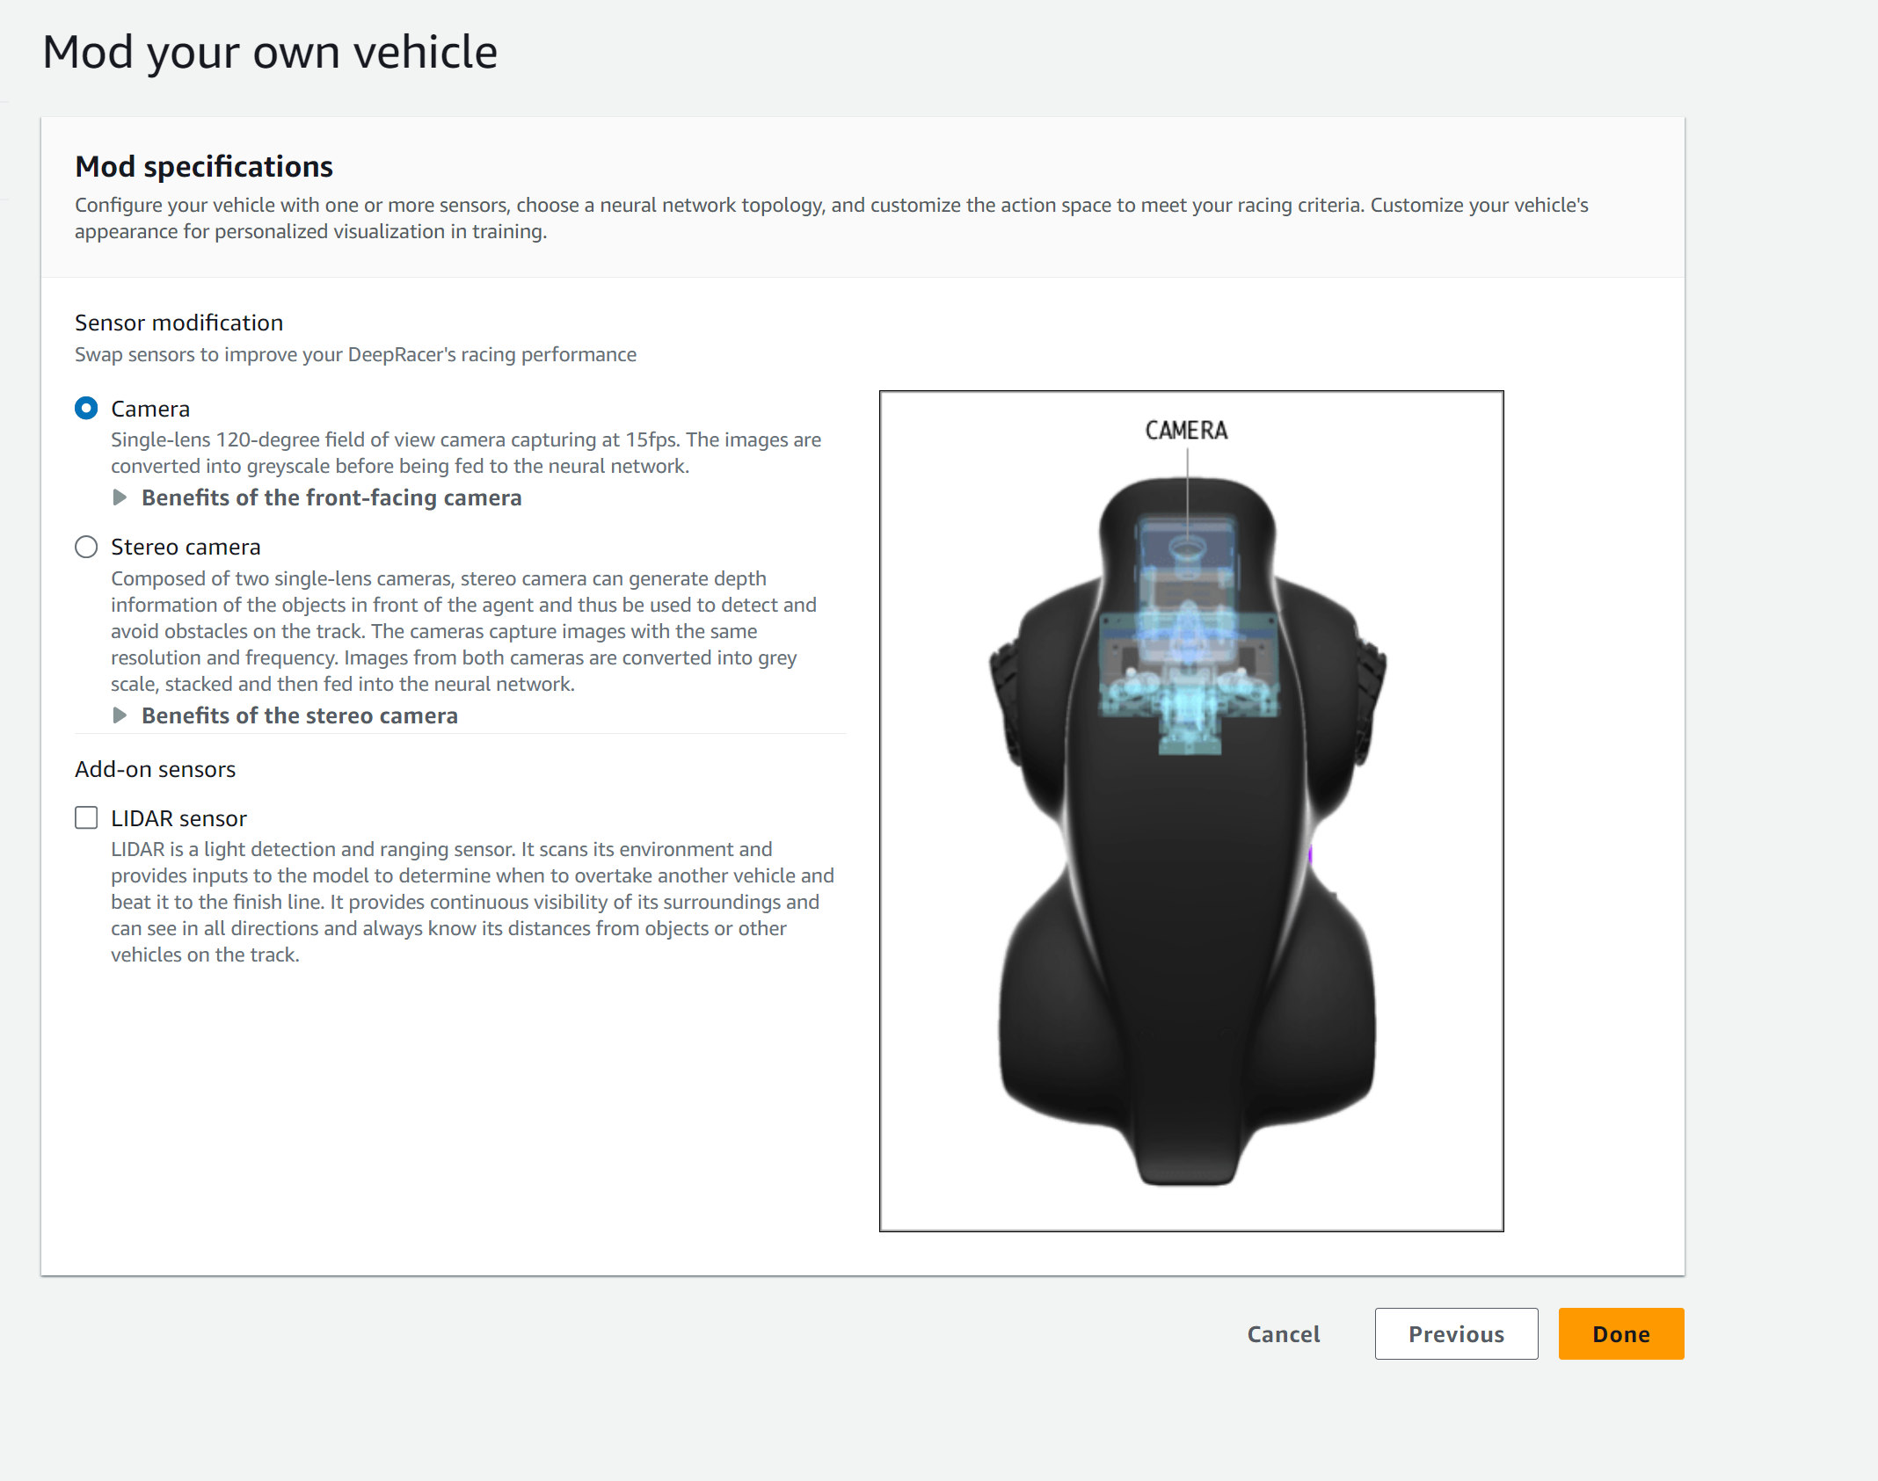The width and height of the screenshot is (1878, 1481).
Task: Click the 'Mod your own vehicle' page title
Action: pyautogui.click(x=270, y=53)
